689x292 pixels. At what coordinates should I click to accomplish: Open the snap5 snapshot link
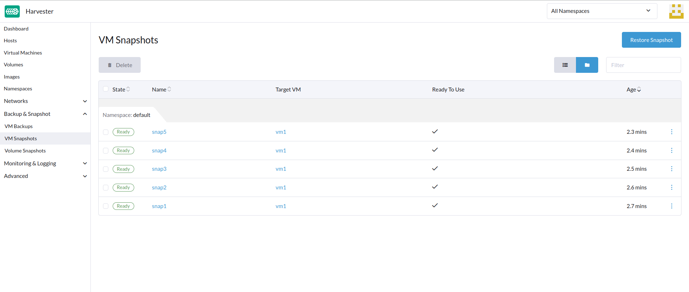coord(159,132)
